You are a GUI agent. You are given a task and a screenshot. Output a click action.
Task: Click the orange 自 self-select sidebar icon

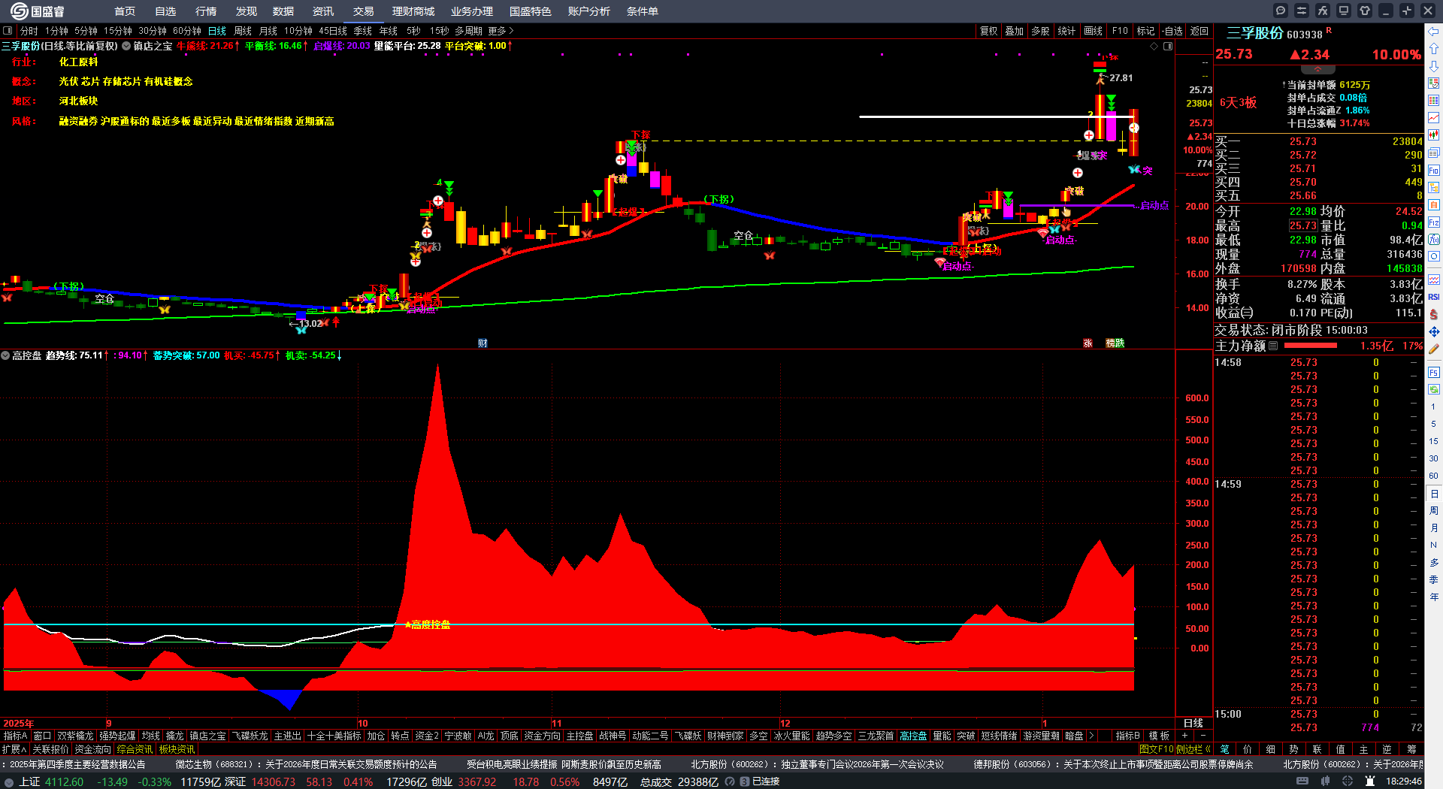1434,205
